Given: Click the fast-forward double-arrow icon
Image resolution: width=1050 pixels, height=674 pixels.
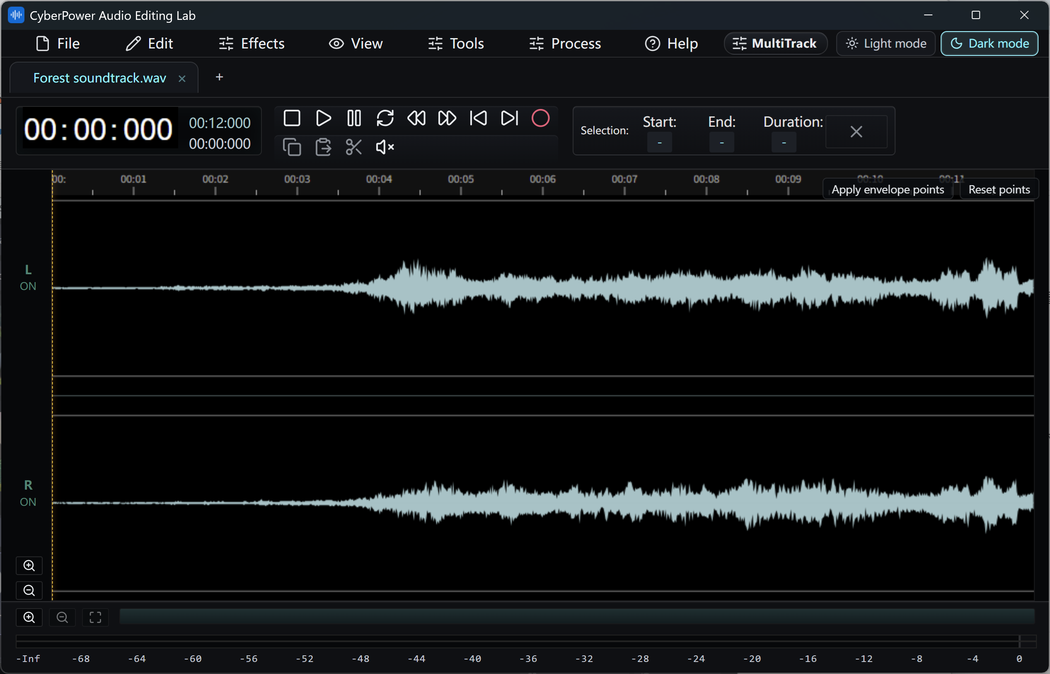Looking at the screenshot, I should pos(448,118).
